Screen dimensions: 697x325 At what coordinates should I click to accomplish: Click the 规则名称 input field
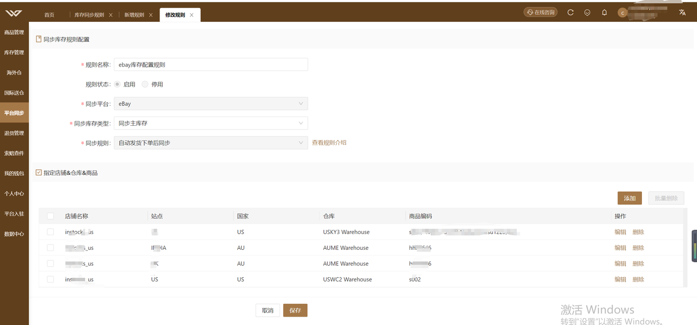(x=211, y=64)
